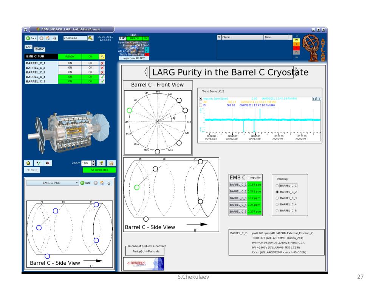Viewport: 387px width, 290px height.
Task: Select the BARREL_C_1 node in the FSM list
Action: (42, 63)
